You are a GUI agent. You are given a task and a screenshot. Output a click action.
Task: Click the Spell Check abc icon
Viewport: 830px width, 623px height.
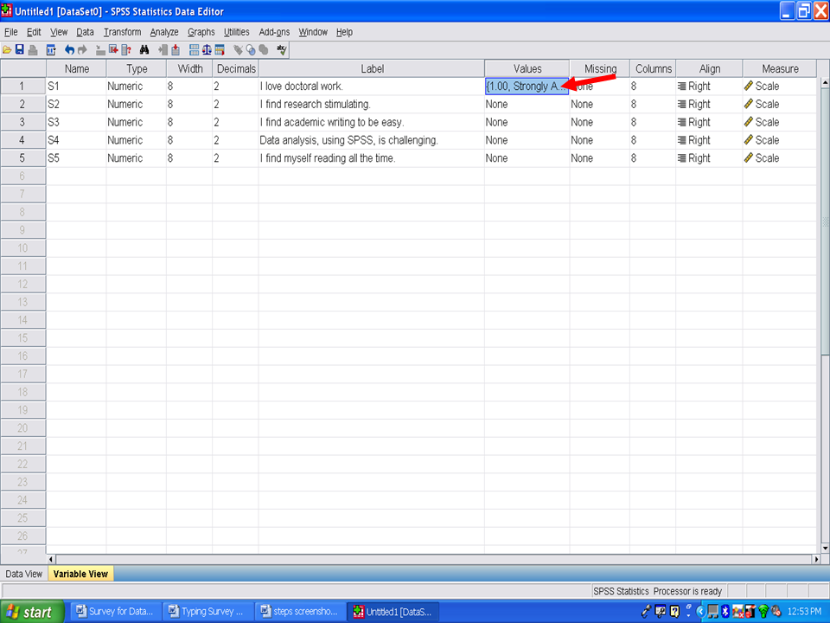(x=282, y=50)
